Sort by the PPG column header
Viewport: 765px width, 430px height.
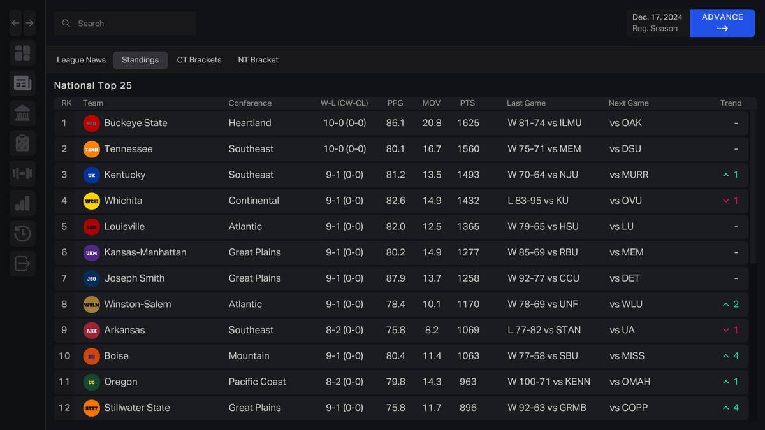point(395,103)
